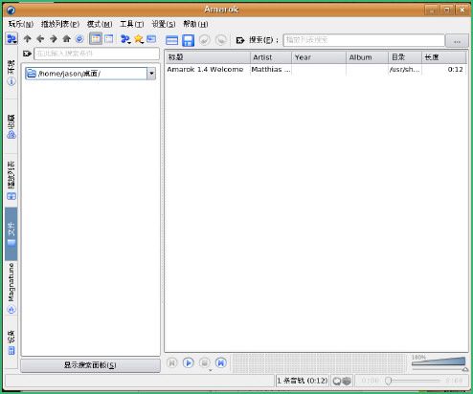Switch to the context sidebar tab with info icon
The height and width of the screenshot is (394, 473).
pyautogui.click(x=11, y=73)
